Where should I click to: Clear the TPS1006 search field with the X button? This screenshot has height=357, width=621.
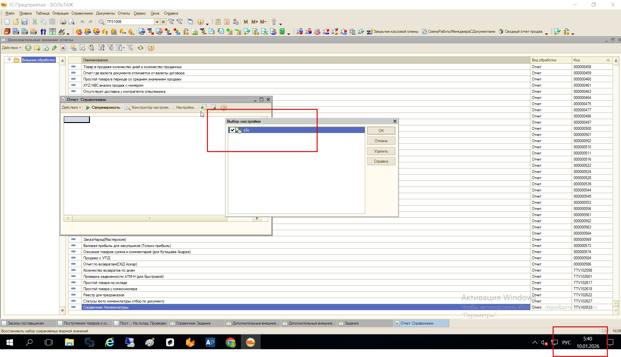(163, 22)
